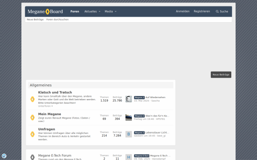257x160 pixels.
Task: Click the Renault icon beside Klatsch und Tratsch
Action: coord(33,99)
